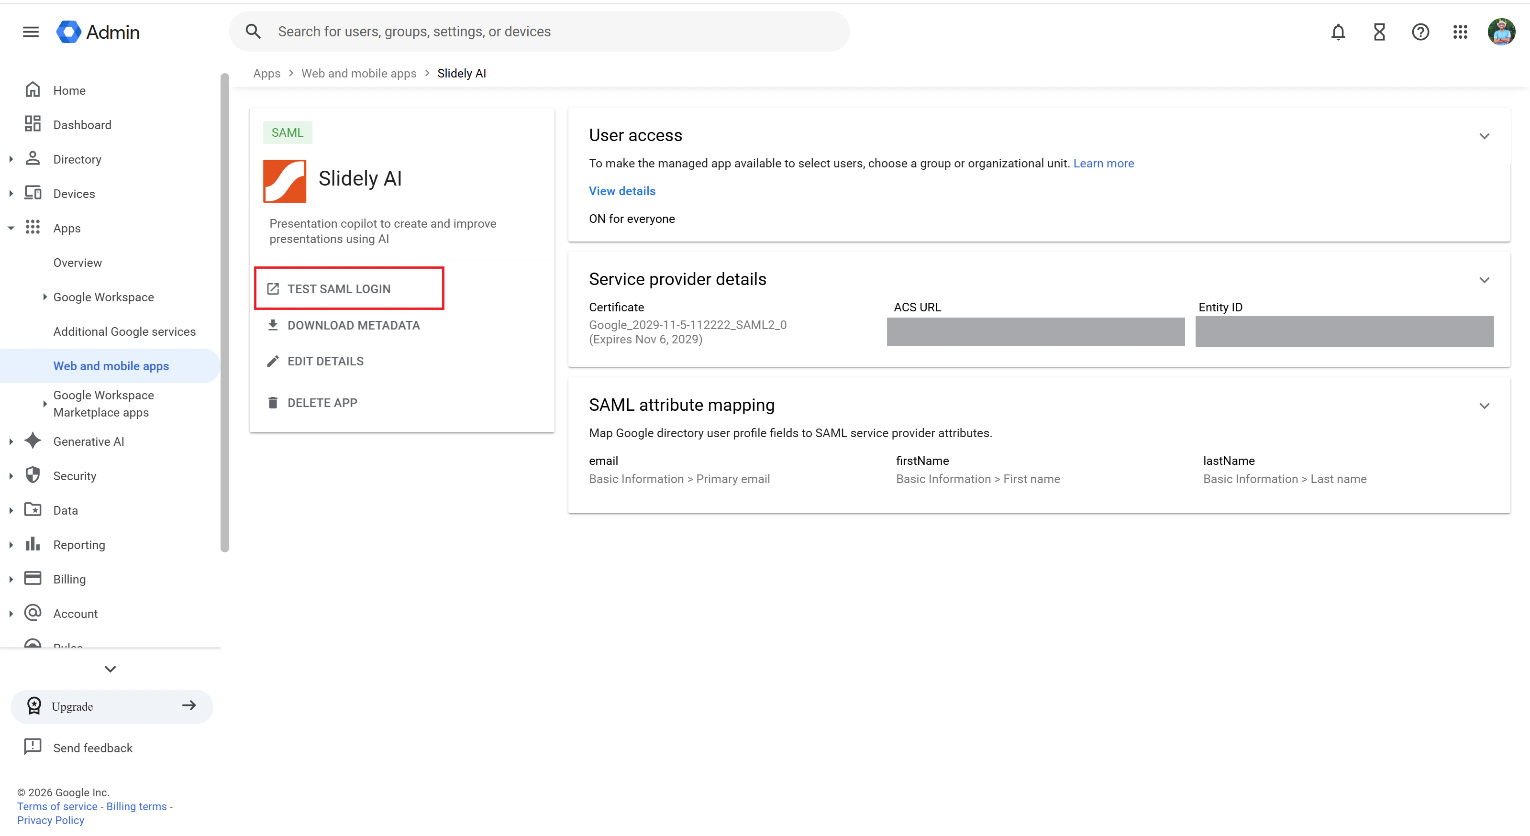Click the search magnifier icon
1530x836 pixels.
[x=253, y=32]
